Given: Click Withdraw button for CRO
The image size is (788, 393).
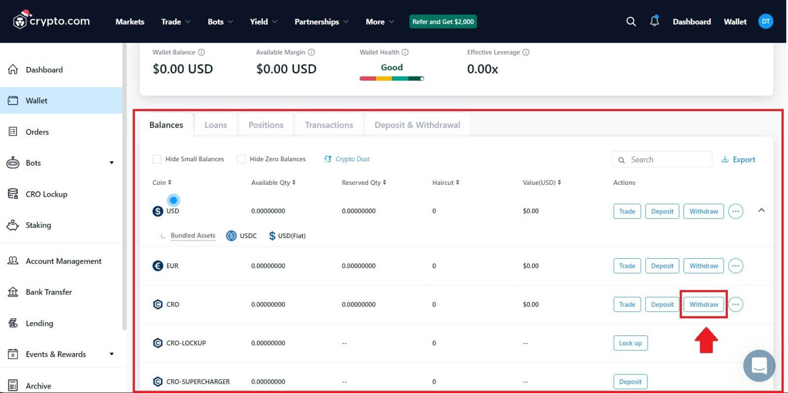Looking at the screenshot, I should 704,304.
